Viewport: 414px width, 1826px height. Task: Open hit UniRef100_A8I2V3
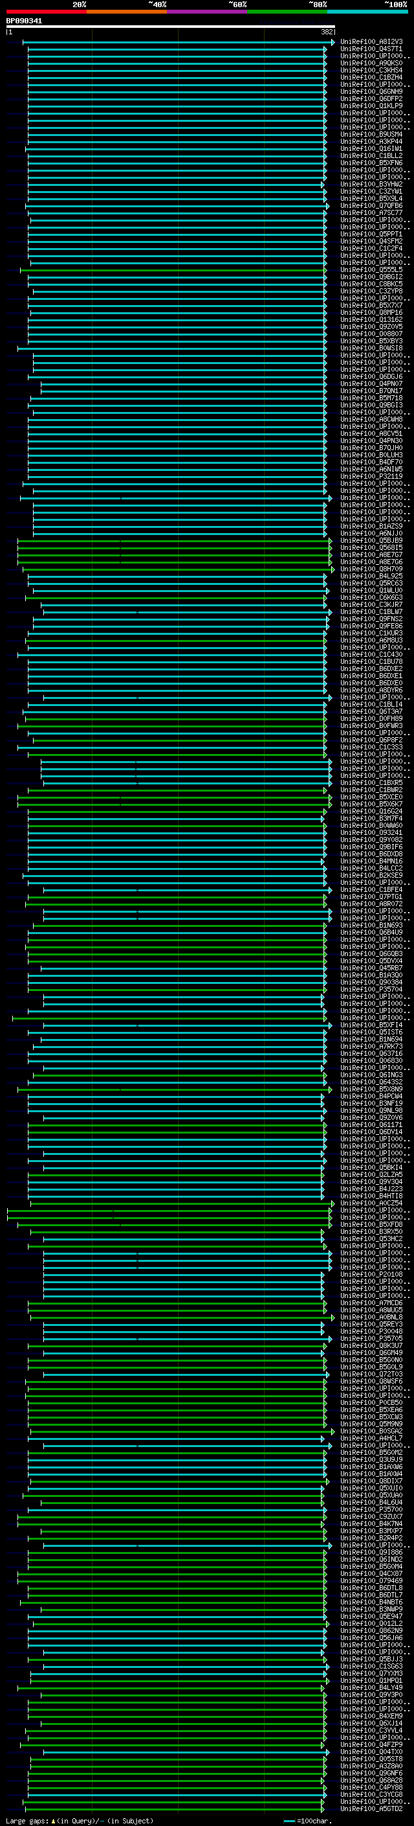coord(371,42)
